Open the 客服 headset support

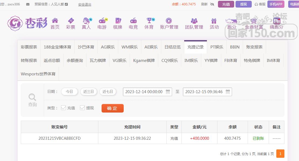point(260,4)
